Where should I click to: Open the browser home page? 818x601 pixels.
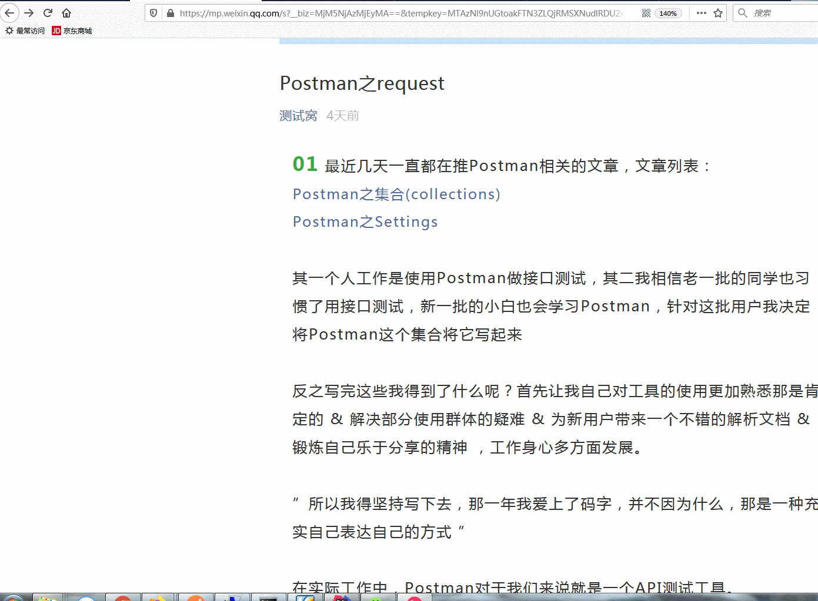(66, 12)
